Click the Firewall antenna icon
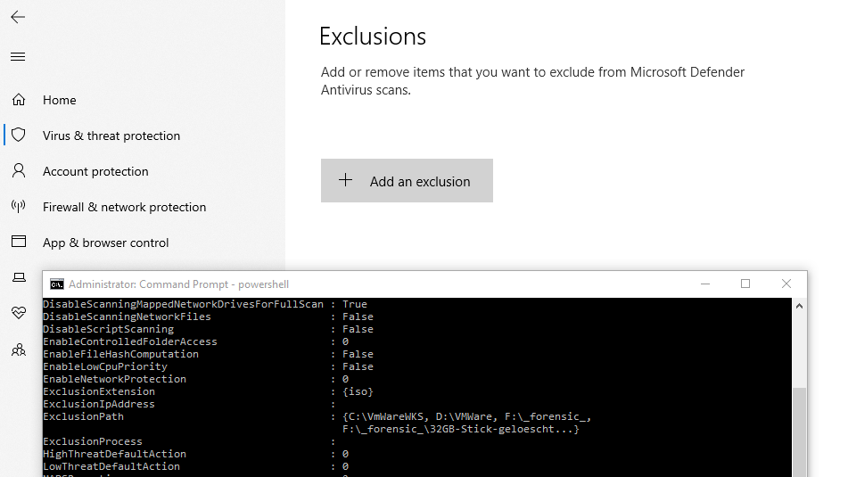The height and width of the screenshot is (477, 848). point(19,206)
